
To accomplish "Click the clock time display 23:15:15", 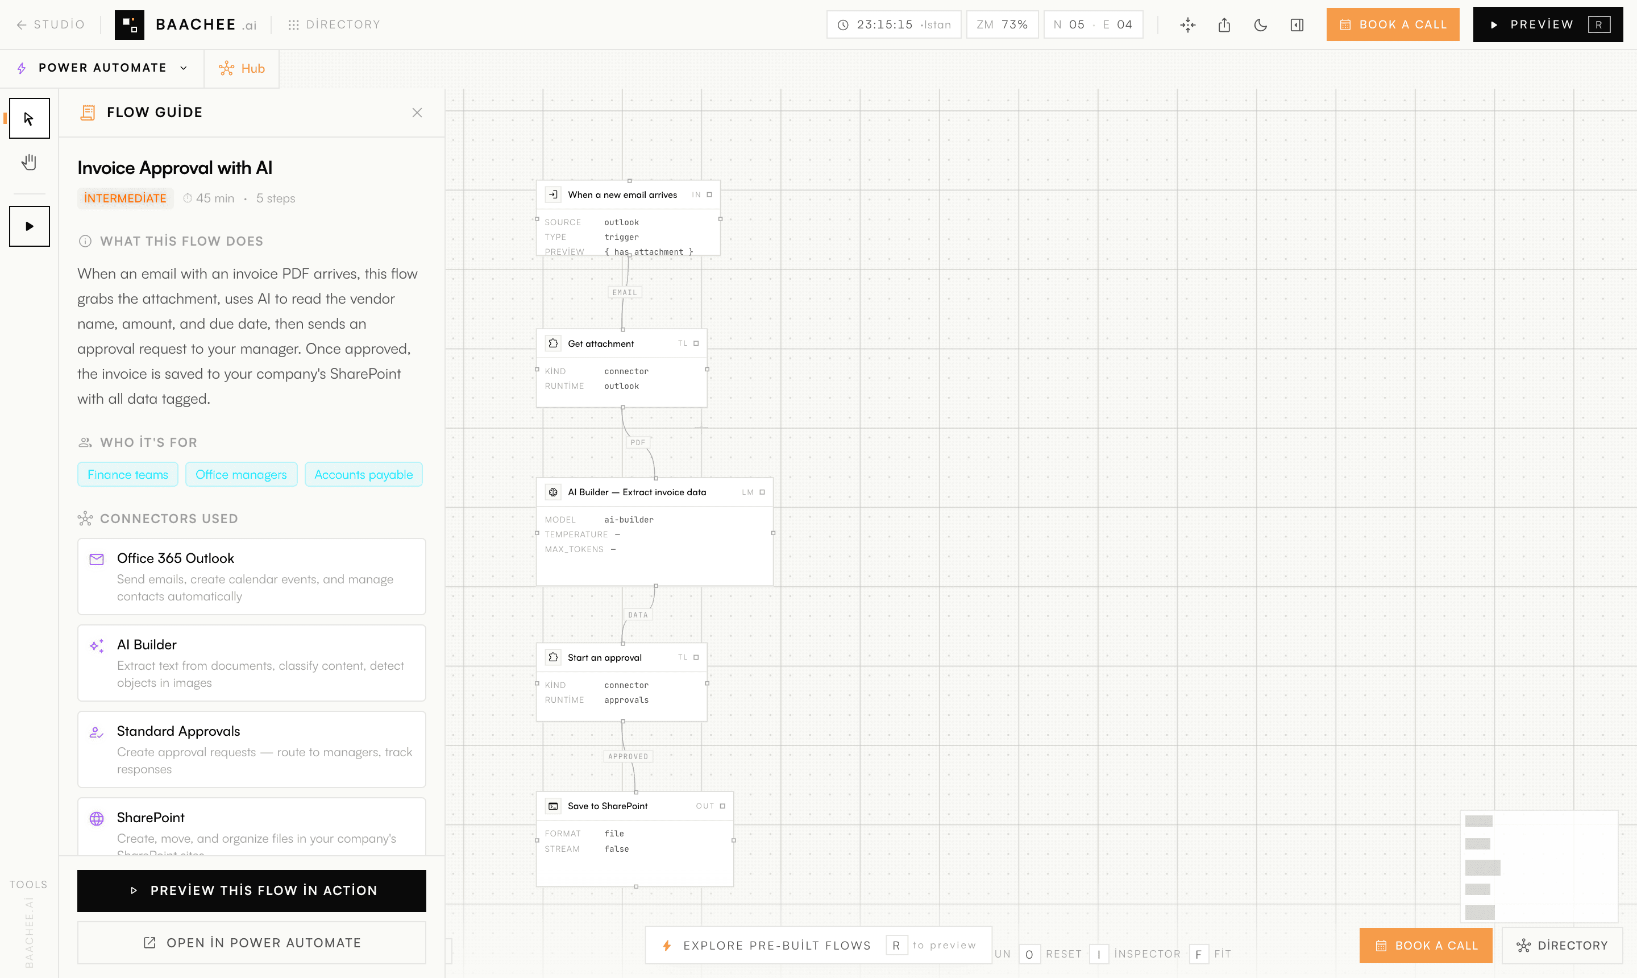I will 894,24.
